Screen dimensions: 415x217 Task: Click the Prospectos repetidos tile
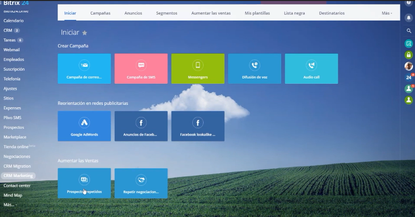pos(84,183)
